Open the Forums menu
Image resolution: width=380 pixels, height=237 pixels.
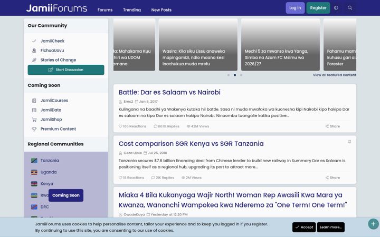pyautogui.click(x=105, y=10)
